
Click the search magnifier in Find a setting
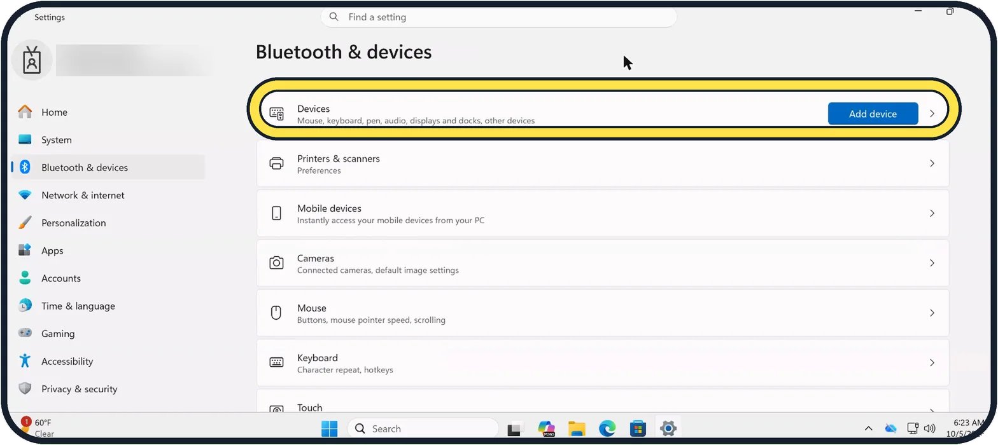pos(334,17)
